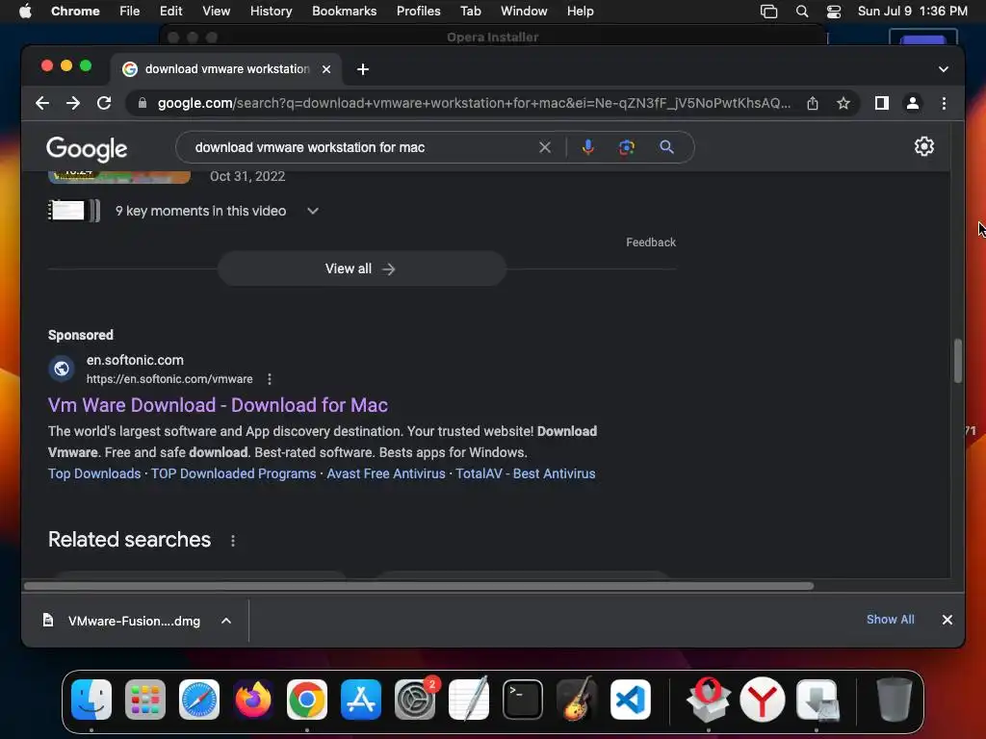Screen dimensions: 986x739
Task: Open TextEdit from the Dock
Action: coord(469,700)
